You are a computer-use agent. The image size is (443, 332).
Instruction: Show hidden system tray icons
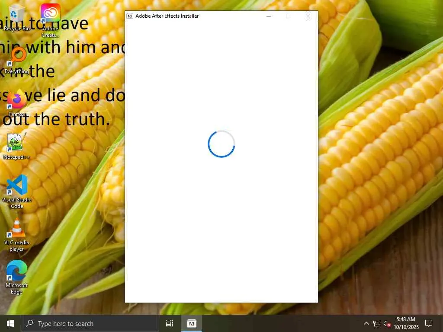click(x=366, y=323)
